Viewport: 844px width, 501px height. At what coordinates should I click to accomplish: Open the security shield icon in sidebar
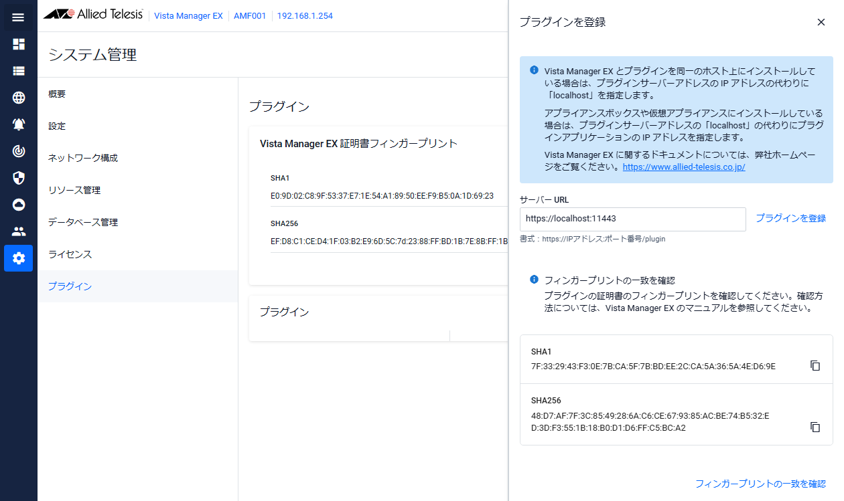click(x=19, y=178)
